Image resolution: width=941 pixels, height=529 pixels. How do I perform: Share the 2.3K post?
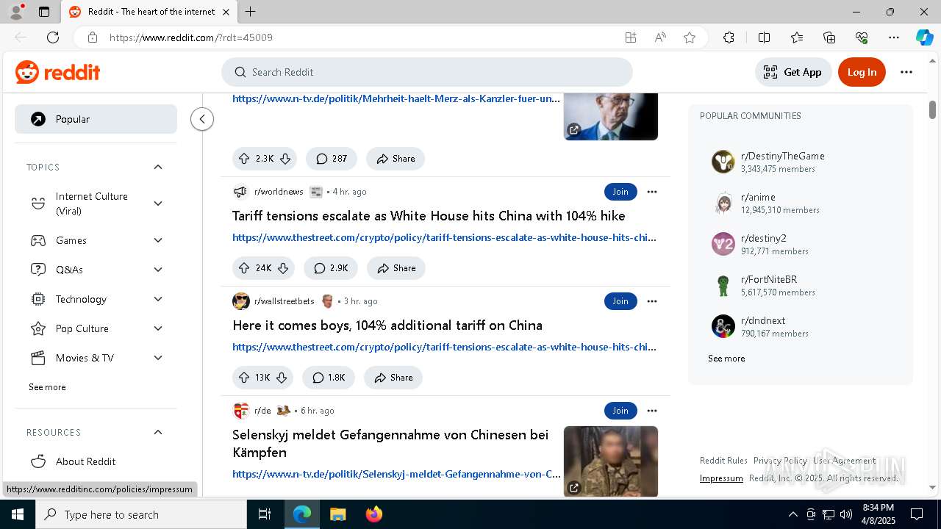point(396,159)
